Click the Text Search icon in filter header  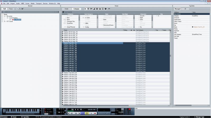pos(63,12)
